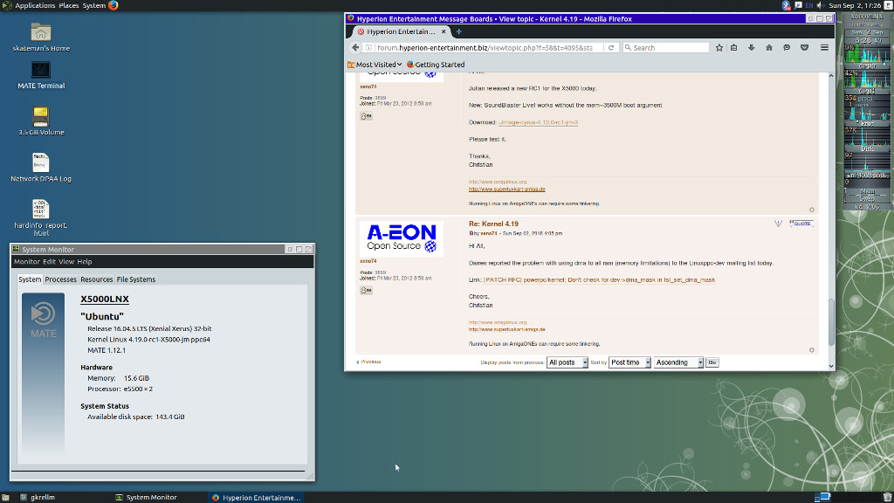
Task: Open the Places menu
Action: (x=69, y=6)
